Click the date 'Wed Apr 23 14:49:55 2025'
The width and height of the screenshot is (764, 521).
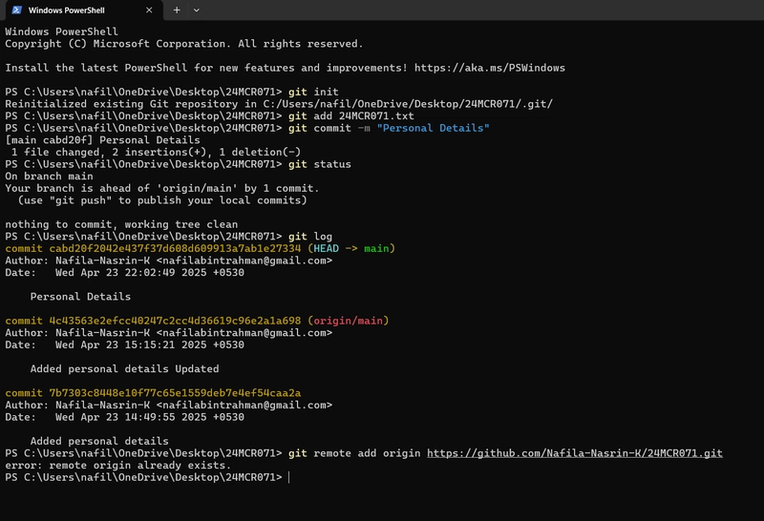coord(131,417)
